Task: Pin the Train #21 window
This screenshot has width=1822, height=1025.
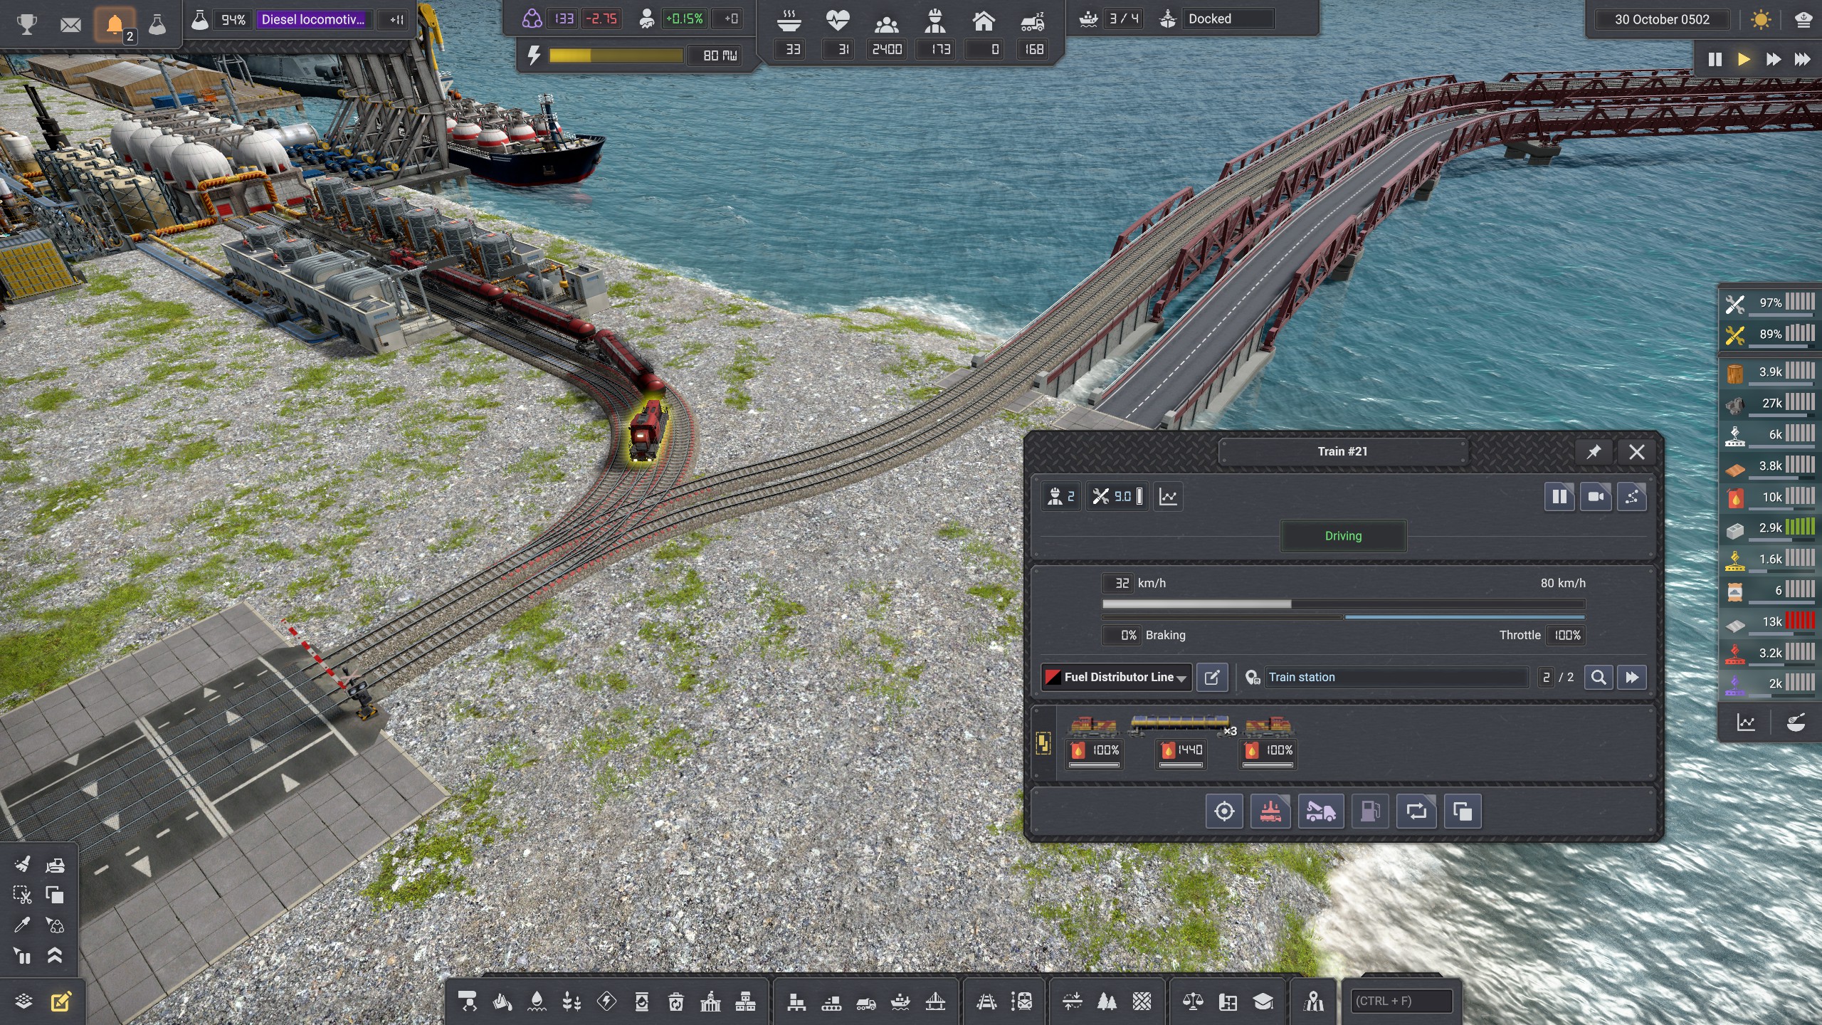Action: pos(1594,452)
